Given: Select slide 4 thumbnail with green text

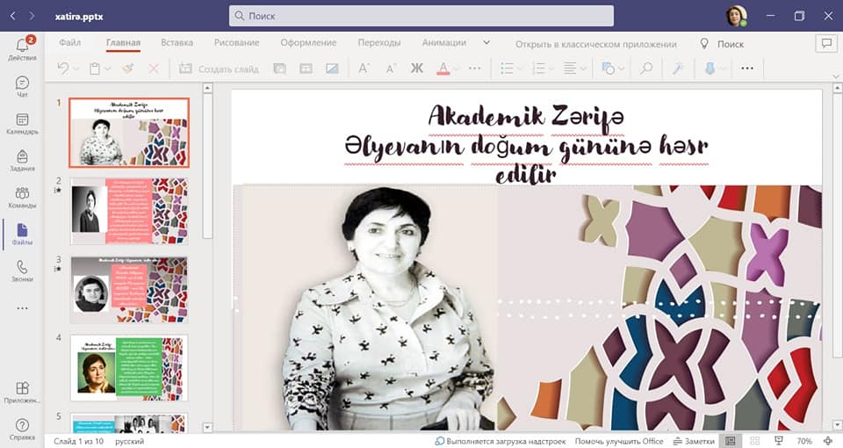Looking at the screenshot, I should pyautogui.click(x=129, y=368).
